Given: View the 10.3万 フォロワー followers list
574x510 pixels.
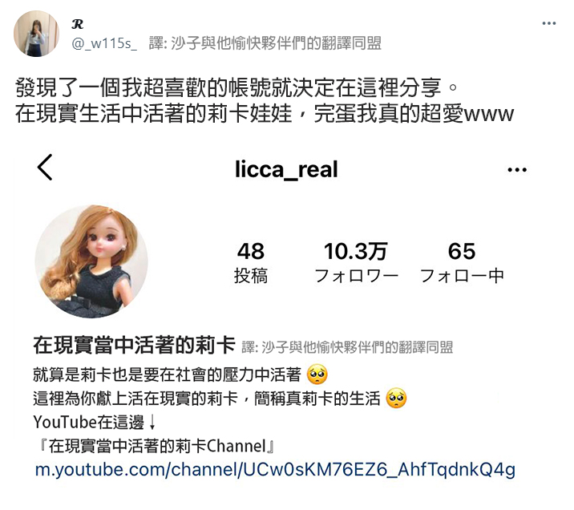Looking at the screenshot, I should pyautogui.click(x=356, y=262).
